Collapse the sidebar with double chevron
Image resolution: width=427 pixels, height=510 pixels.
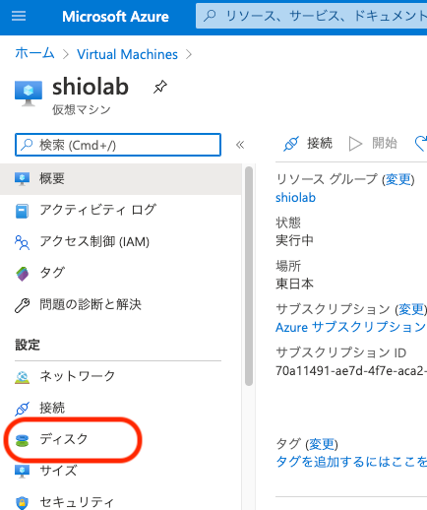(240, 145)
